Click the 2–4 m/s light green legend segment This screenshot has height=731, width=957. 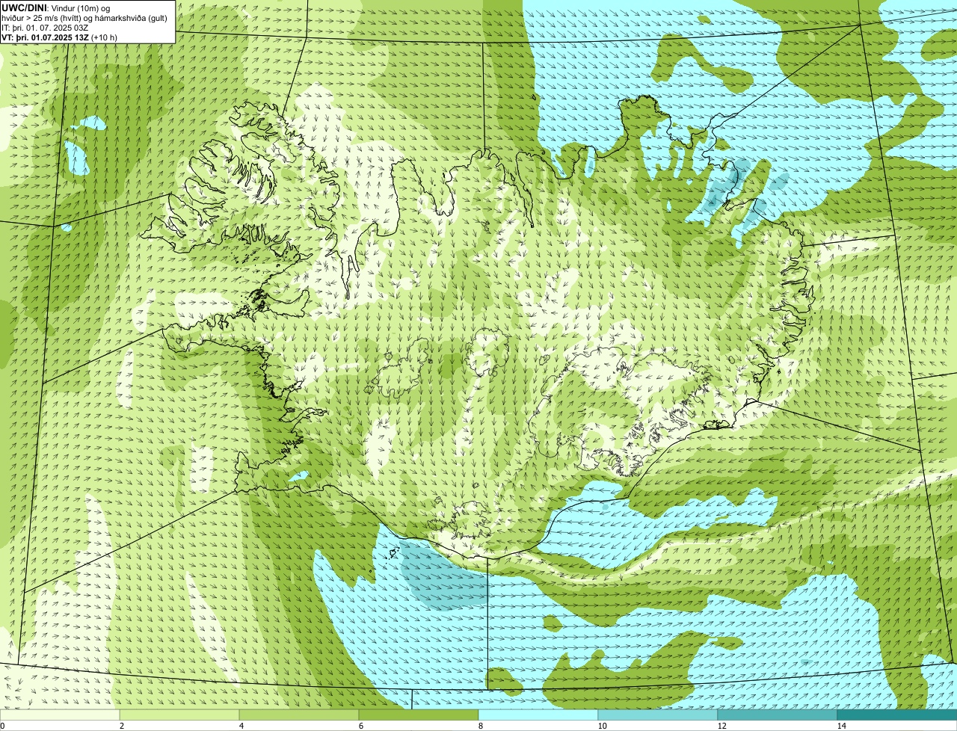click(179, 715)
